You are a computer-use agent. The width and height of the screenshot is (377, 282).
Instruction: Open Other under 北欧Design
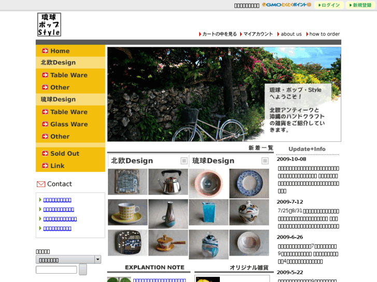[60, 87]
